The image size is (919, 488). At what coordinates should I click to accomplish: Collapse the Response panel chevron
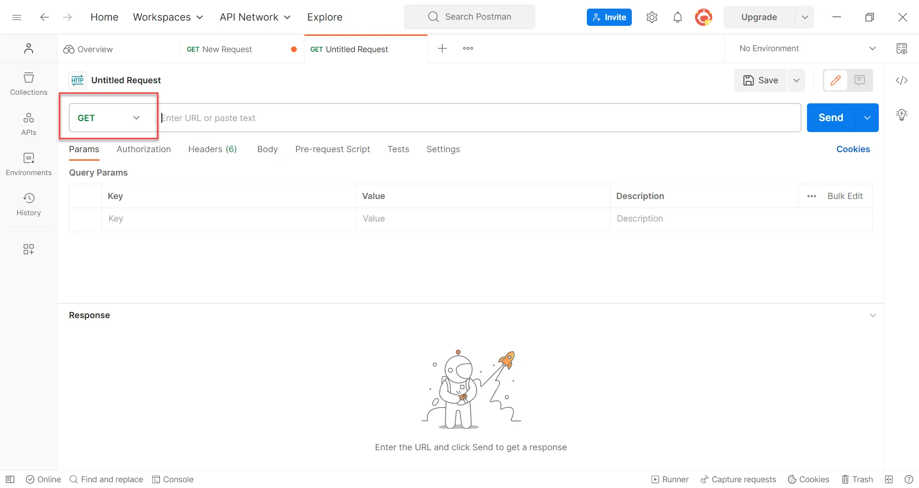873,315
